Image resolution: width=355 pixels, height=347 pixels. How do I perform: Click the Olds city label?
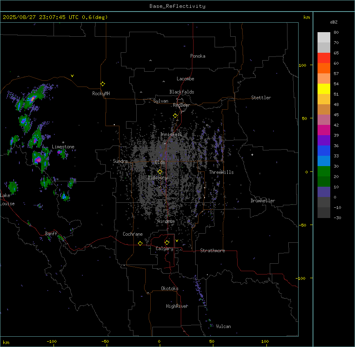pyautogui.click(x=160, y=162)
